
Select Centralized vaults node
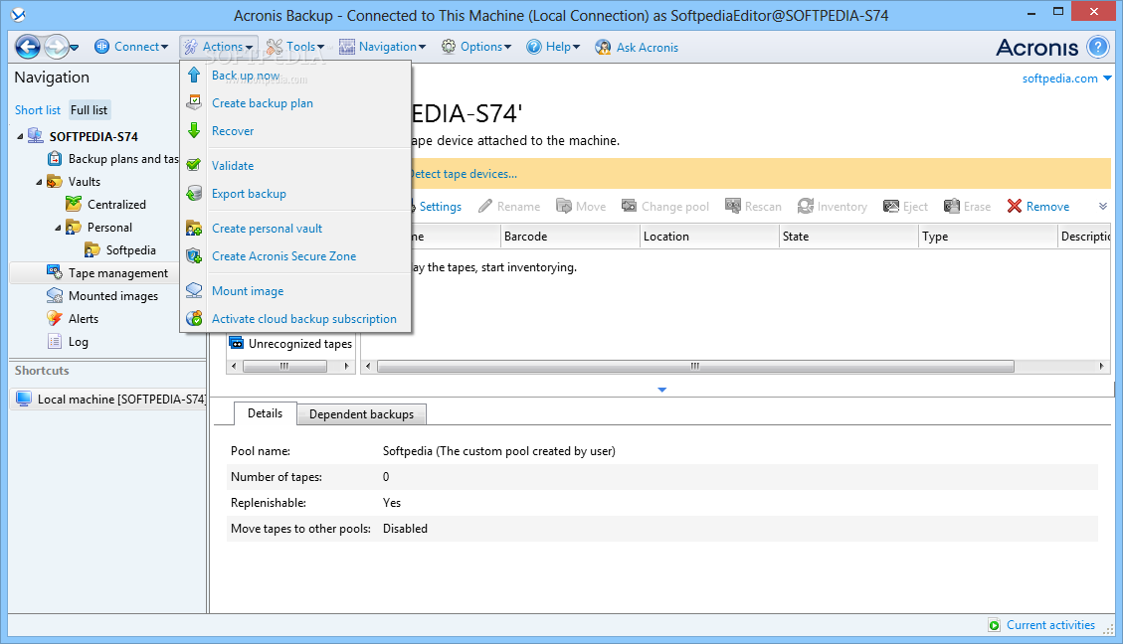point(116,205)
